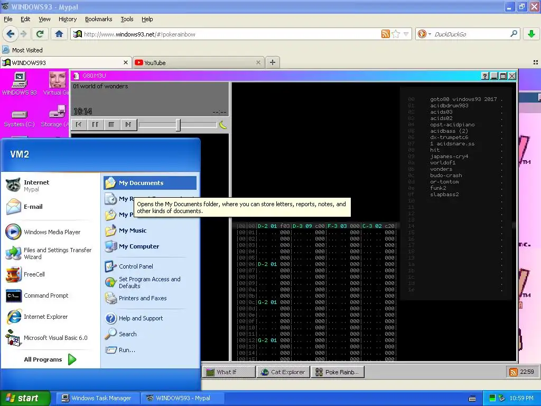Screen dimensions: 541x406
Task: Open My Music folder
Action: tap(150, 230)
